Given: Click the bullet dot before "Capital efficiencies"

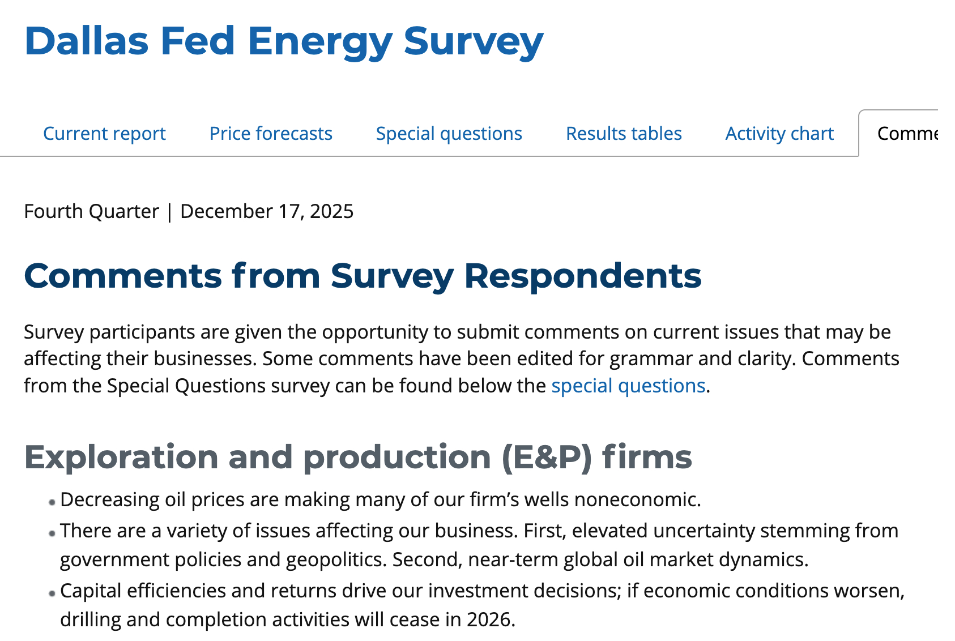Looking at the screenshot, I should [52, 593].
